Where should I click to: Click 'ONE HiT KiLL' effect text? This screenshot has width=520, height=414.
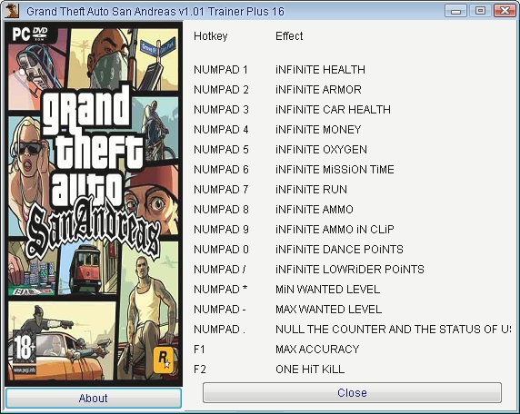(310, 369)
